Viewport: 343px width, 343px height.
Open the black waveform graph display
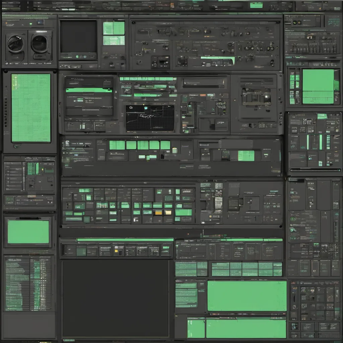click(150, 118)
